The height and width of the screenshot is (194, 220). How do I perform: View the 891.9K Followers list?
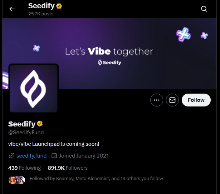68,168
